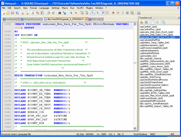Select uspDisbursements_Upd1 in the function list
181x137 pixels.
coord(152,45)
